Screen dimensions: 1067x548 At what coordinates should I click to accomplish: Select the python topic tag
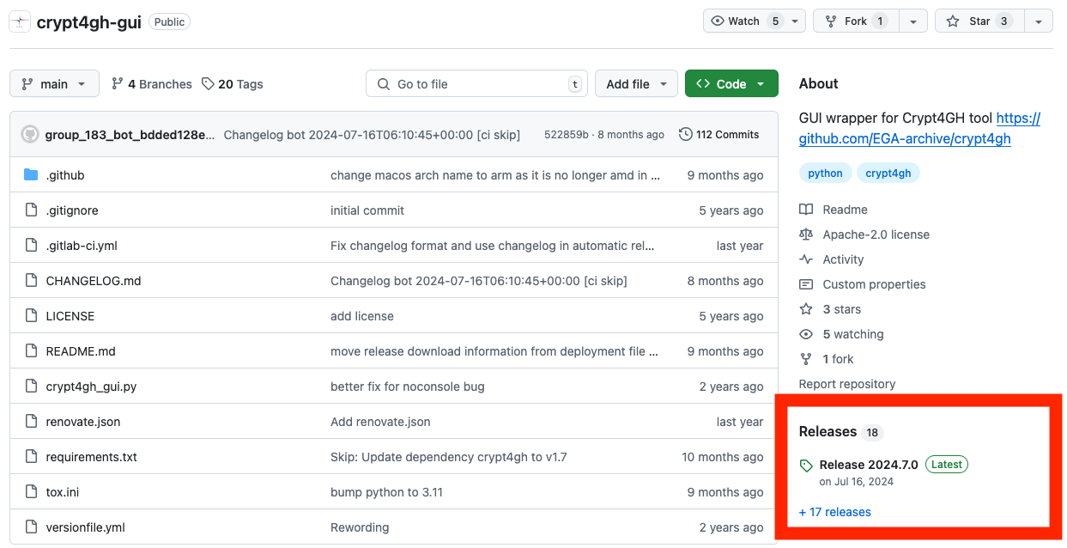(825, 174)
